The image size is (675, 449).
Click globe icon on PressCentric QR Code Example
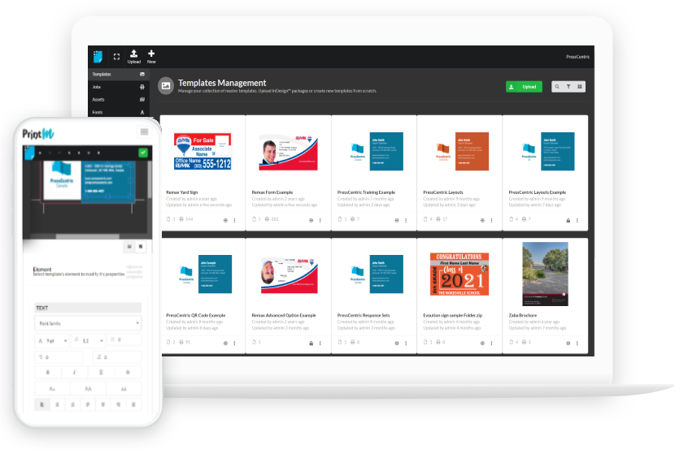tap(225, 343)
